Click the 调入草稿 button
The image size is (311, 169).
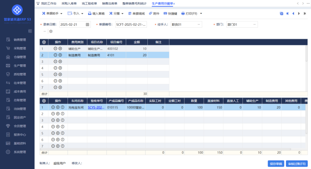pos(96,14)
